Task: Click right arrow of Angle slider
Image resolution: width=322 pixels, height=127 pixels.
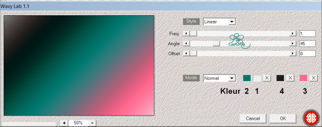Action: click(293, 44)
